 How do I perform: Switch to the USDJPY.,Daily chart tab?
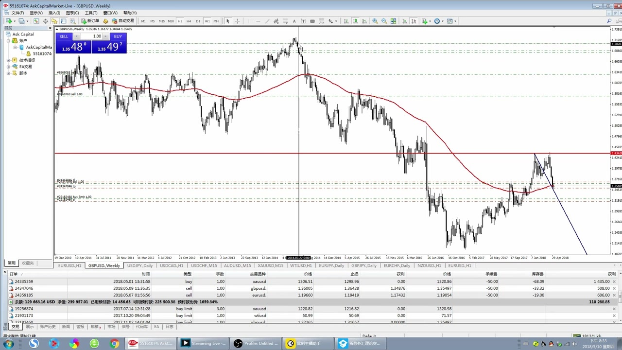(x=139, y=265)
